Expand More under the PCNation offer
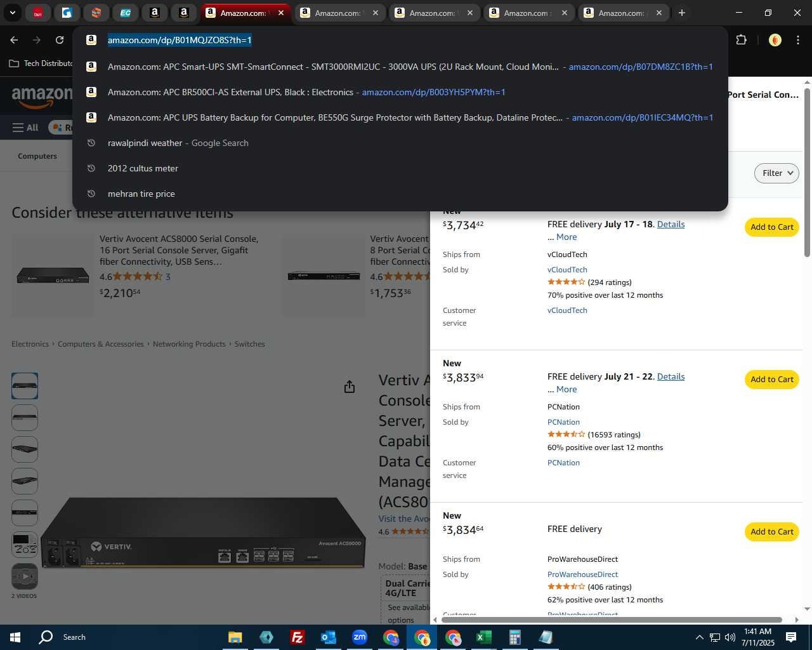Screen dimensions: 812x650 click(566, 389)
